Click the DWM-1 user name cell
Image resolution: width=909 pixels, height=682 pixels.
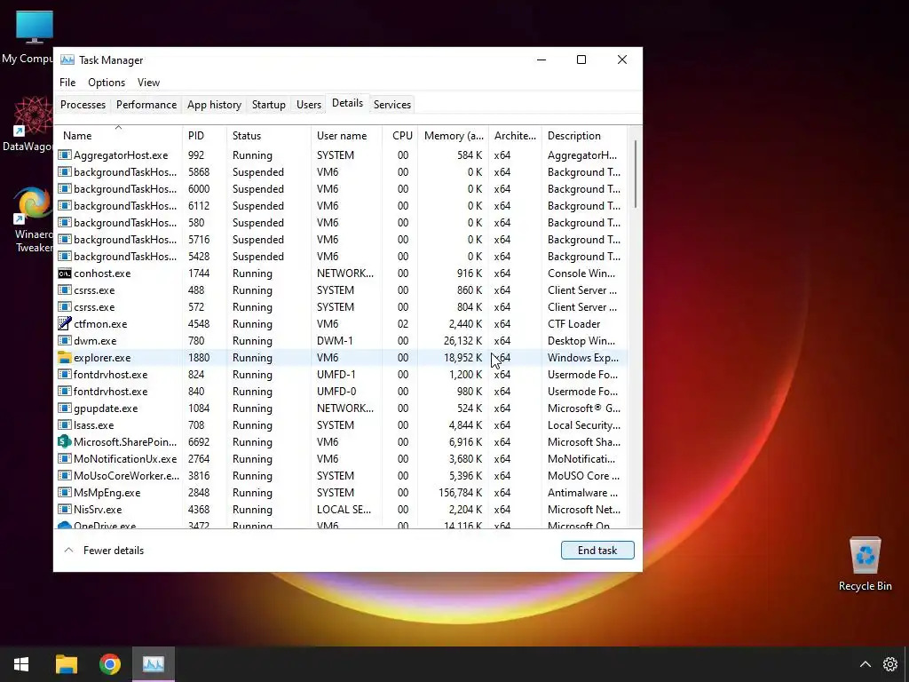[x=336, y=340]
